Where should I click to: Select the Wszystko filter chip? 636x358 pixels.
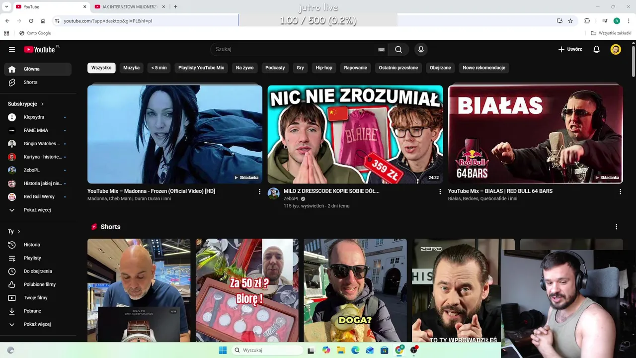click(101, 68)
